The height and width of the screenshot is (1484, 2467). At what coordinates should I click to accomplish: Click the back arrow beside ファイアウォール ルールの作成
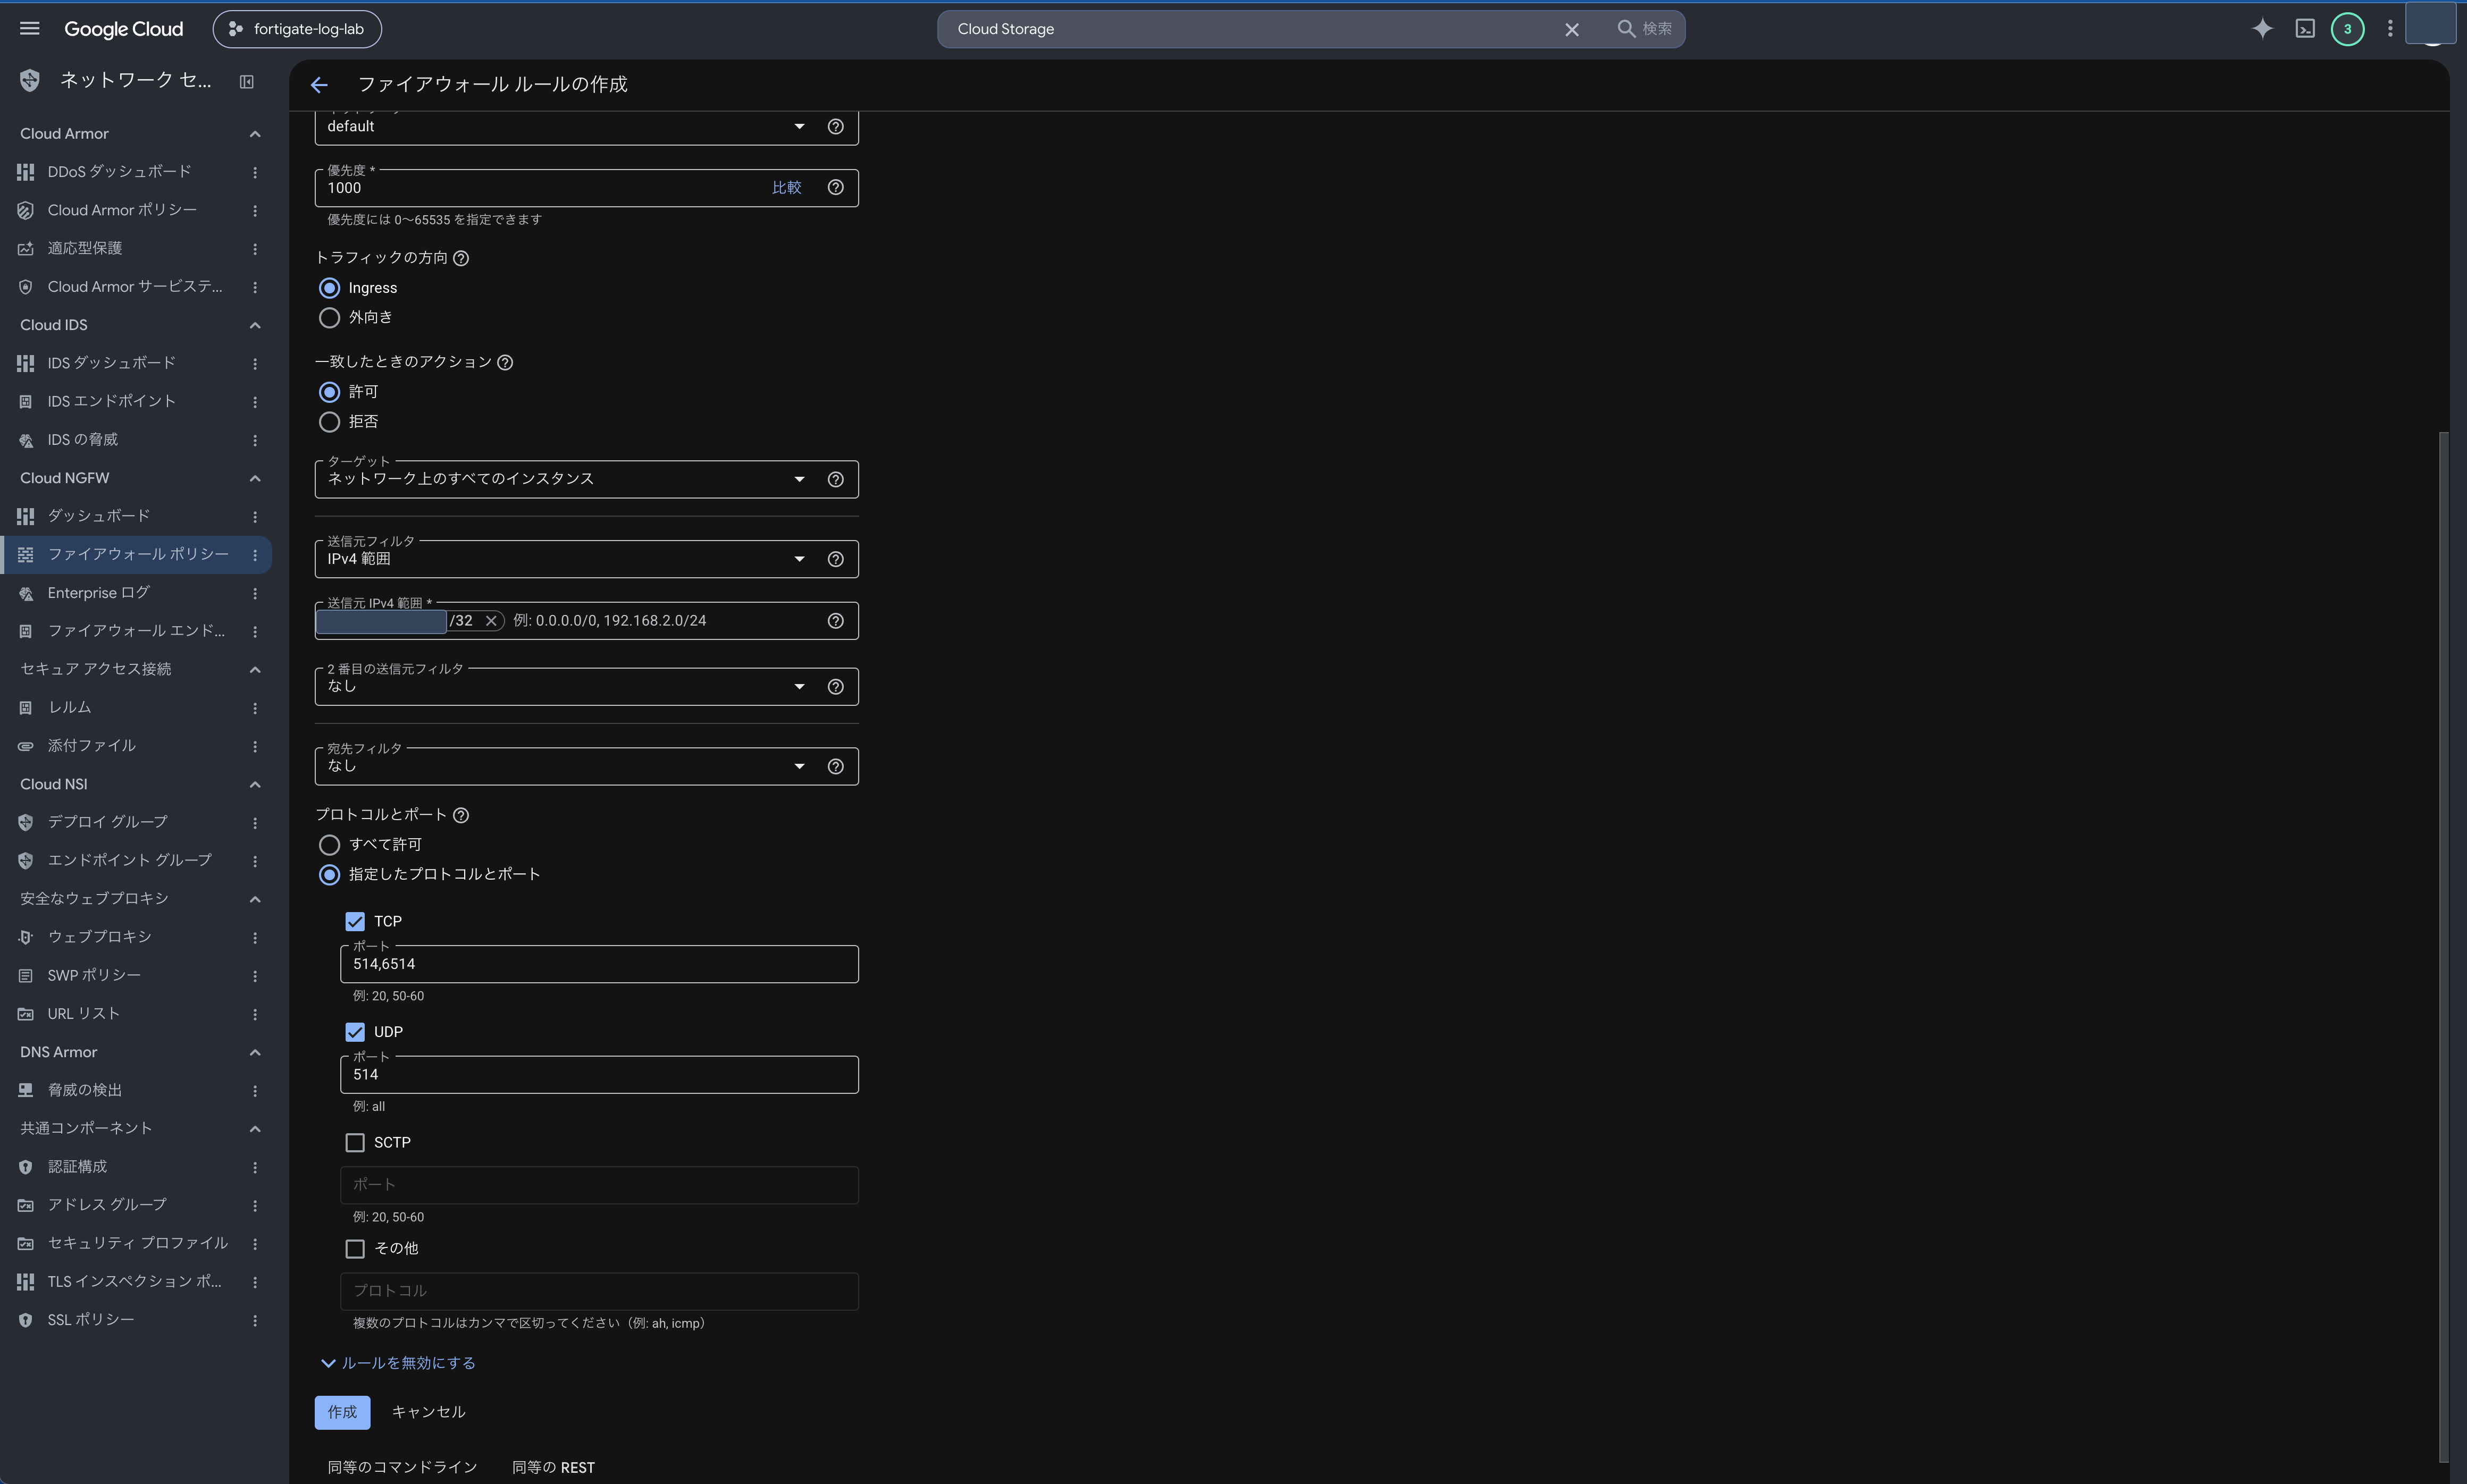pos(319,85)
